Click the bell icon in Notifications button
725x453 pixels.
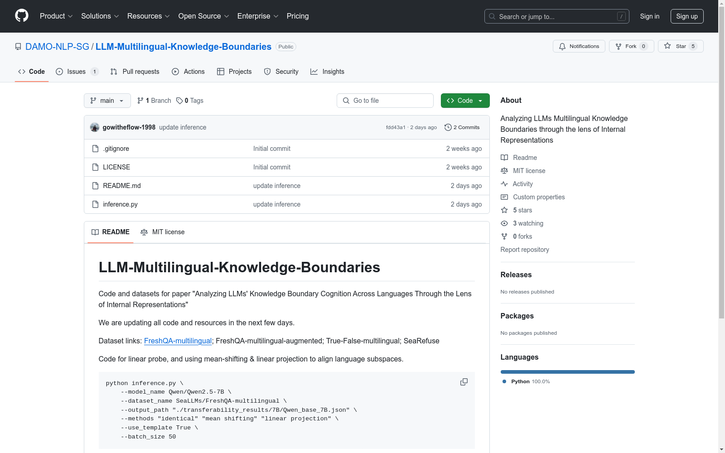tap(562, 46)
